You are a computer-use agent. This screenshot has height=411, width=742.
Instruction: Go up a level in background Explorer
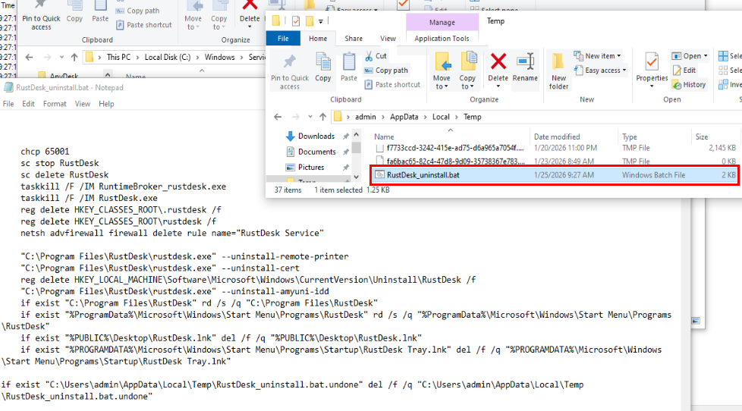tap(74, 57)
